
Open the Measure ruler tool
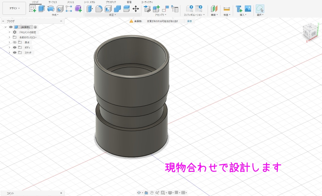coord(226,9)
